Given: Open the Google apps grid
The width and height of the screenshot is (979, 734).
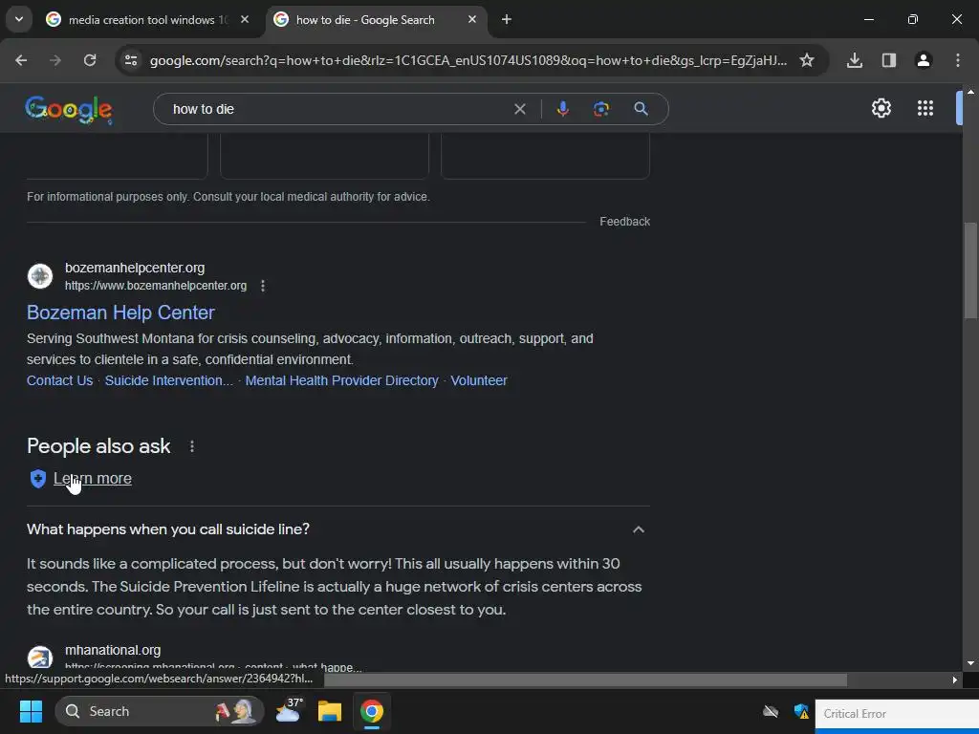Looking at the screenshot, I should [925, 109].
